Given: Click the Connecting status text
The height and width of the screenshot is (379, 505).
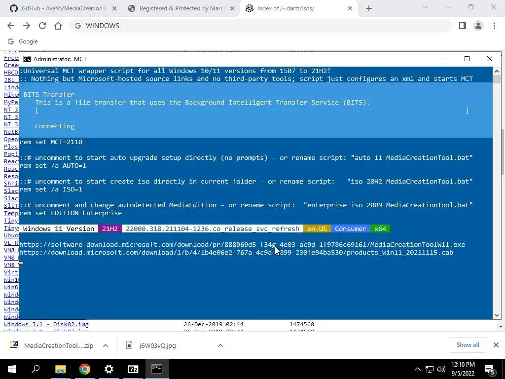Looking at the screenshot, I should point(55,126).
